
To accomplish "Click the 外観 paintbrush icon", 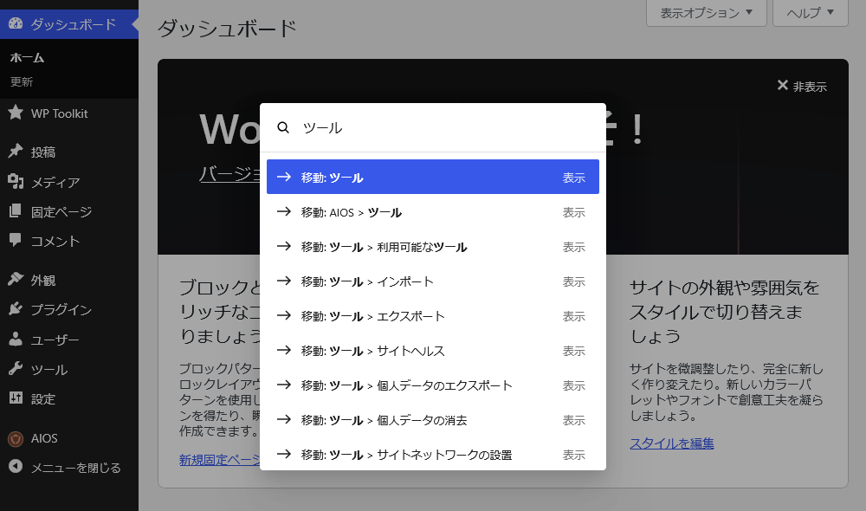I will (16, 279).
